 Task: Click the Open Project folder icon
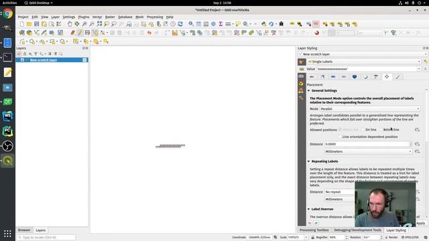(x=29, y=24)
